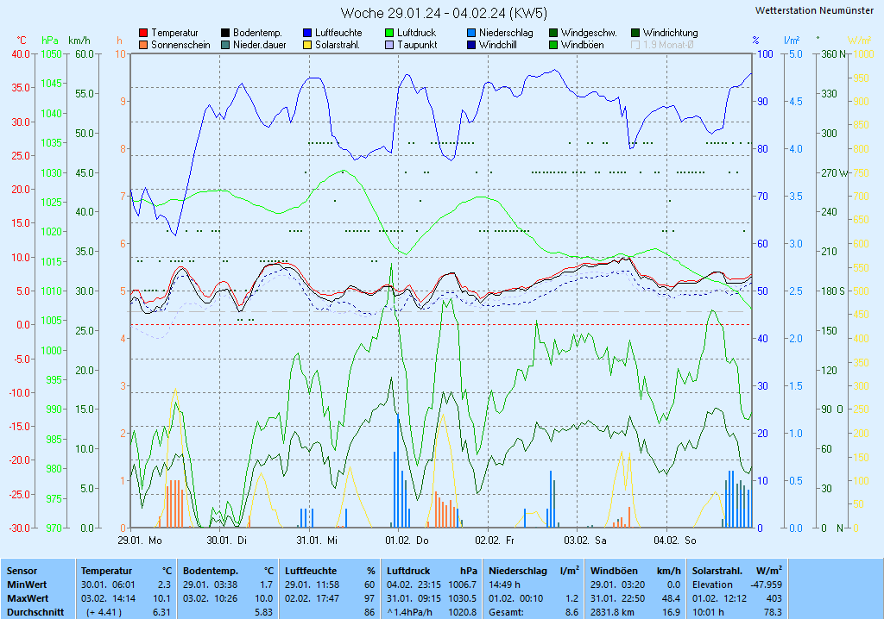The image size is (884, 619).
Task: Click the minimum temperature value 2.3
Action: 164,585
